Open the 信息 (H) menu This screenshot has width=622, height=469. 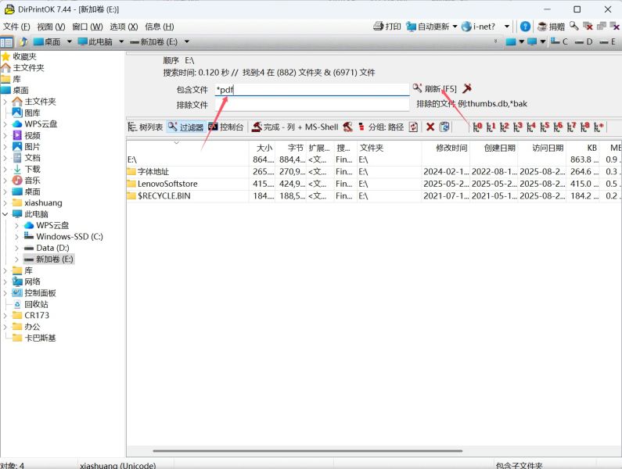pos(160,27)
